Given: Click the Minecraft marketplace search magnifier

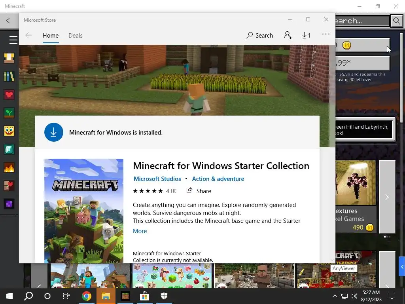Looking at the screenshot, I should click(x=396, y=21).
